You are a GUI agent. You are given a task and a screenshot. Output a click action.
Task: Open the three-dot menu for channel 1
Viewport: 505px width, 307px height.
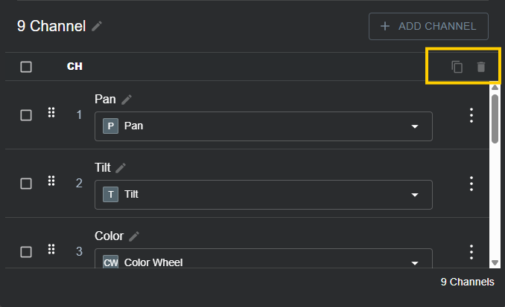[x=471, y=115]
